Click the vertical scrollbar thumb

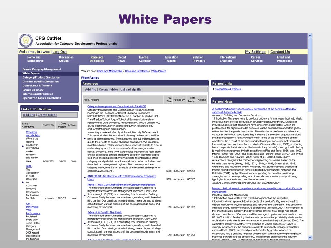(x=310, y=75)
